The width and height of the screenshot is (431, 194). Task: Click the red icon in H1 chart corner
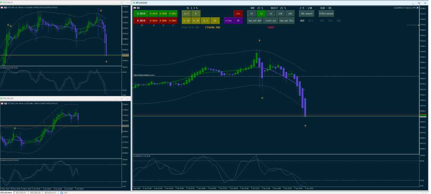point(5,8)
